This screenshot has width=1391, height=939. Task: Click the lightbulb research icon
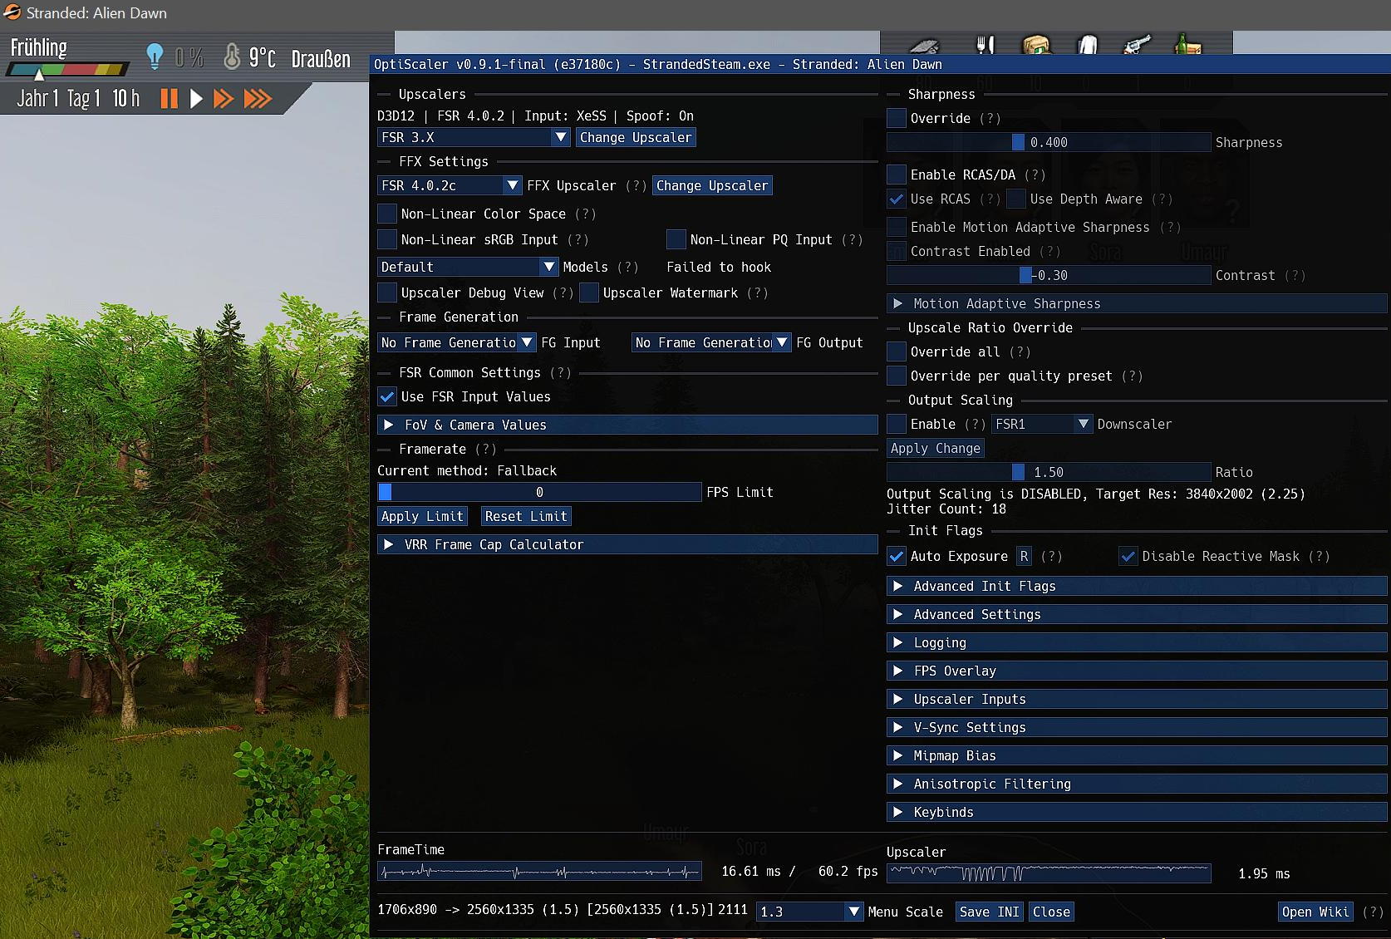[x=155, y=57]
